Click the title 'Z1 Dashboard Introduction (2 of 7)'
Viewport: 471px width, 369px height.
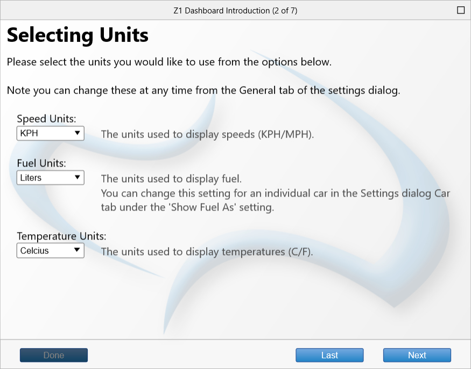(x=236, y=11)
